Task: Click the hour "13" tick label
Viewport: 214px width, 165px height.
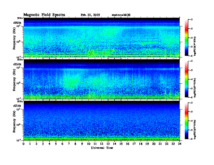Action: click(108, 144)
